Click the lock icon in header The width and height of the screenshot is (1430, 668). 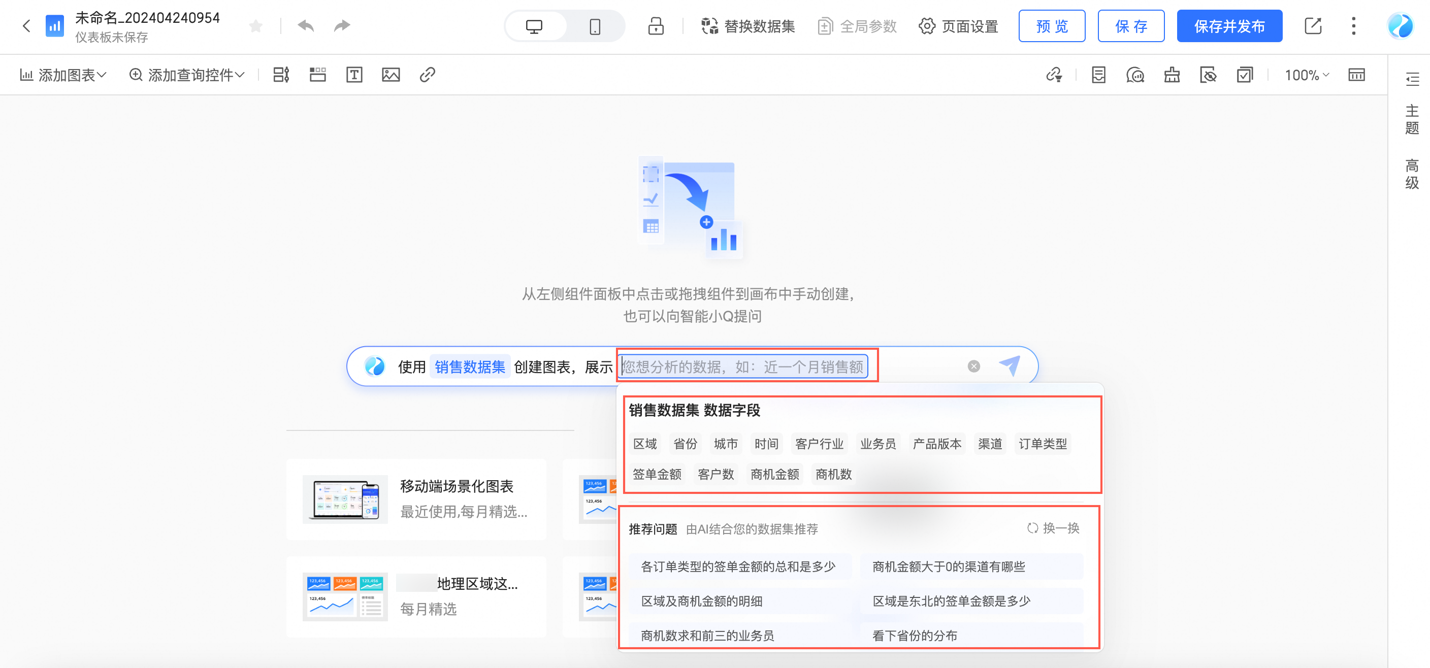click(x=656, y=25)
